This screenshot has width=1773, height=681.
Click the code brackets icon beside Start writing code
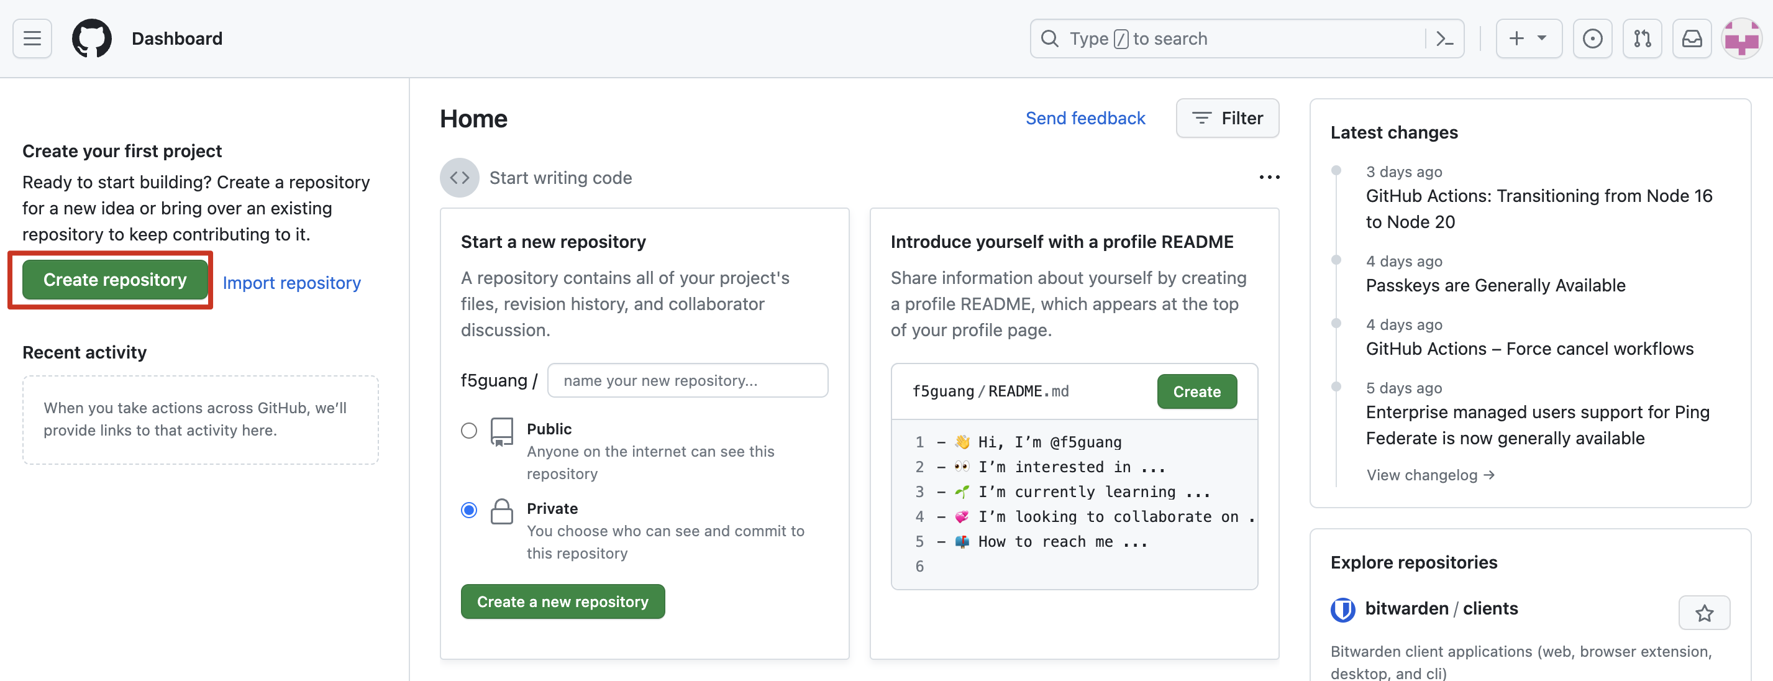click(x=459, y=178)
